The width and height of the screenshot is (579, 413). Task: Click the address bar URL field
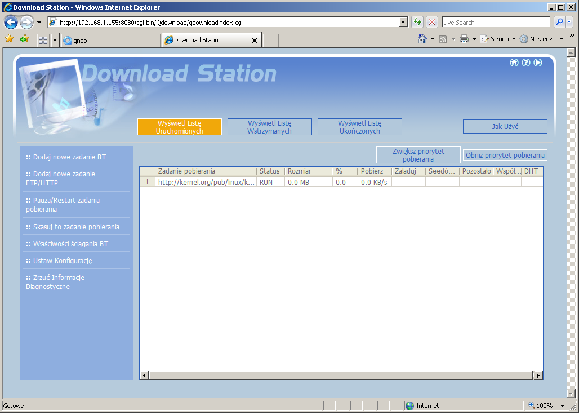click(224, 23)
